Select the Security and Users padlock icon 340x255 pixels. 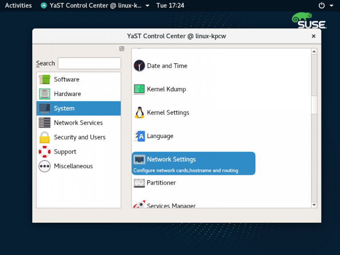(x=45, y=137)
